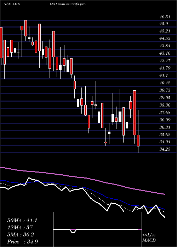Click the 39.73 price axis label
This screenshot has width=177, height=247.
tap(165, 90)
